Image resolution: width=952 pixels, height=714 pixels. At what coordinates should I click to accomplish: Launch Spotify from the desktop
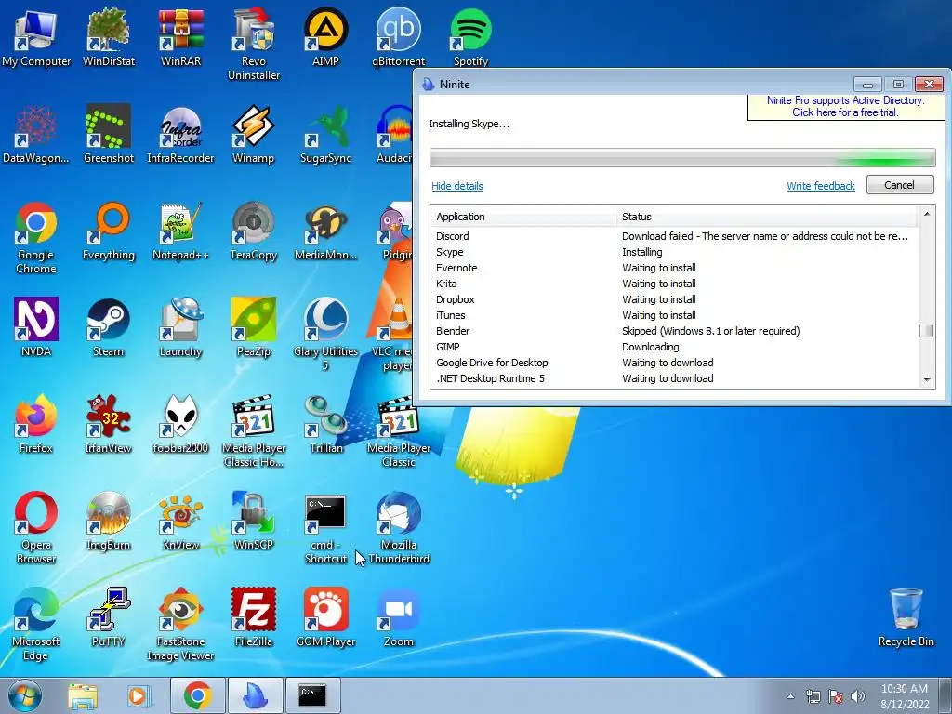click(470, 36)
